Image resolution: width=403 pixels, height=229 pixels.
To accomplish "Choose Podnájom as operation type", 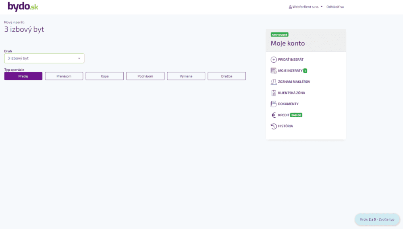I will 145,76.
